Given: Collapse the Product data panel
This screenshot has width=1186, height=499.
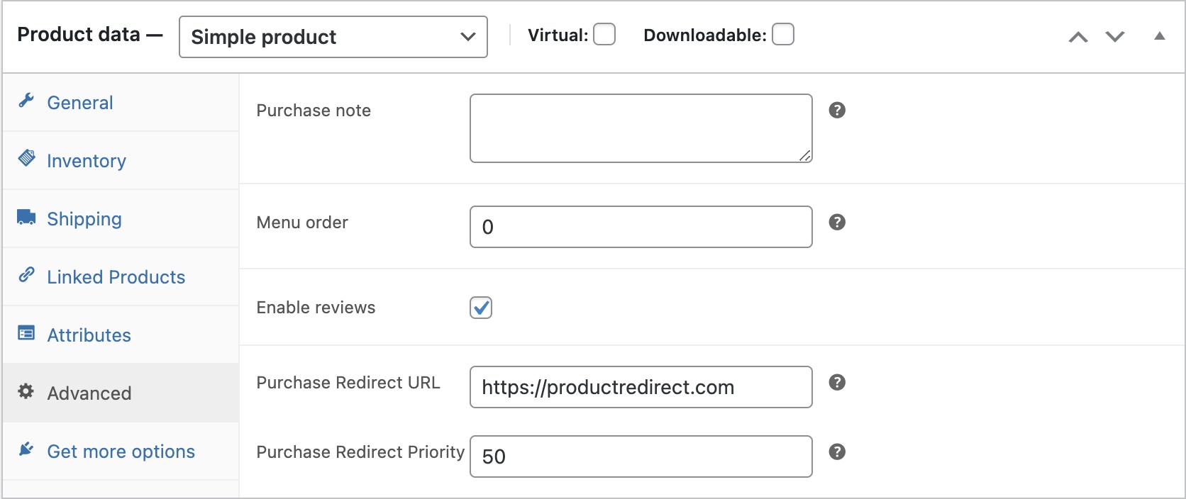Looking at the screenshot, I should point(1160,36).
